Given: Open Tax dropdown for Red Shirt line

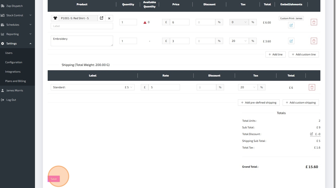Looking at the screenshot, I should (x=239, y=22).
